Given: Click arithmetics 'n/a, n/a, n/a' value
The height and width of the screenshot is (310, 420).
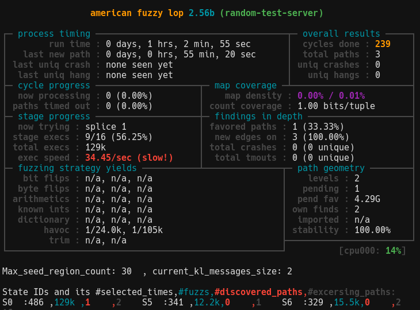Looking at the screenshot, I should [119, 199].
